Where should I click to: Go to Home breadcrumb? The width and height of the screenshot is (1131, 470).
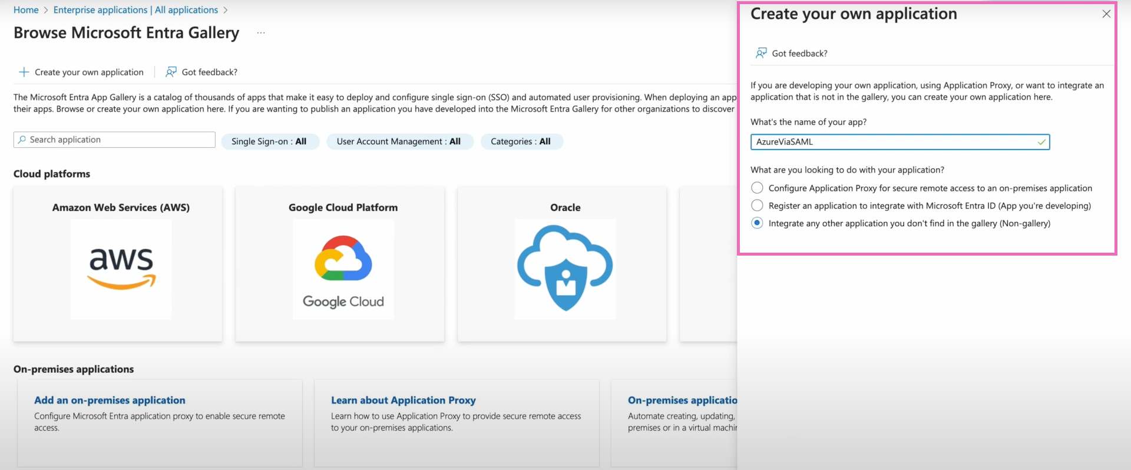pos(26,10)
